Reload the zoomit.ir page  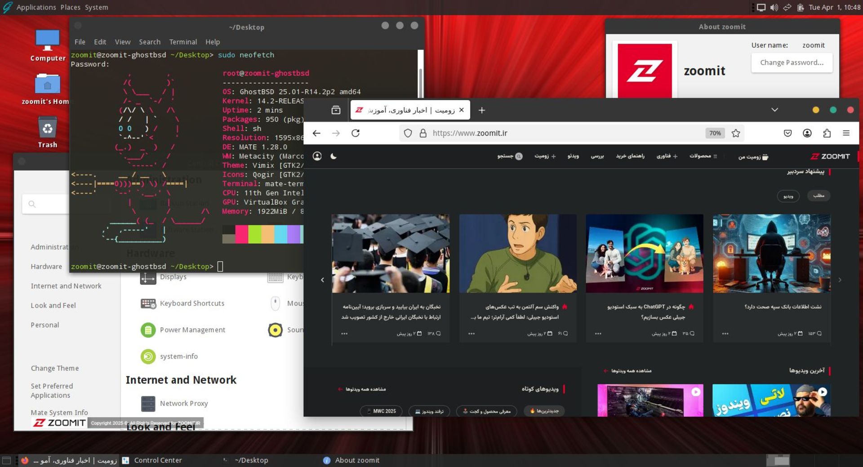(x=356, y=133)
